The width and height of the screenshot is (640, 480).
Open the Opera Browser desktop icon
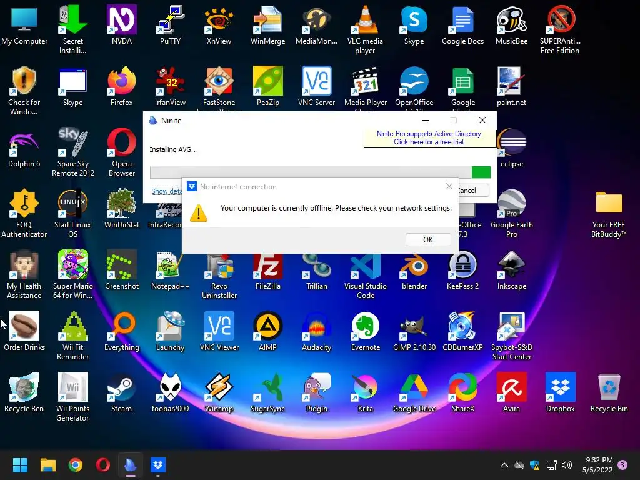(122, 152)
